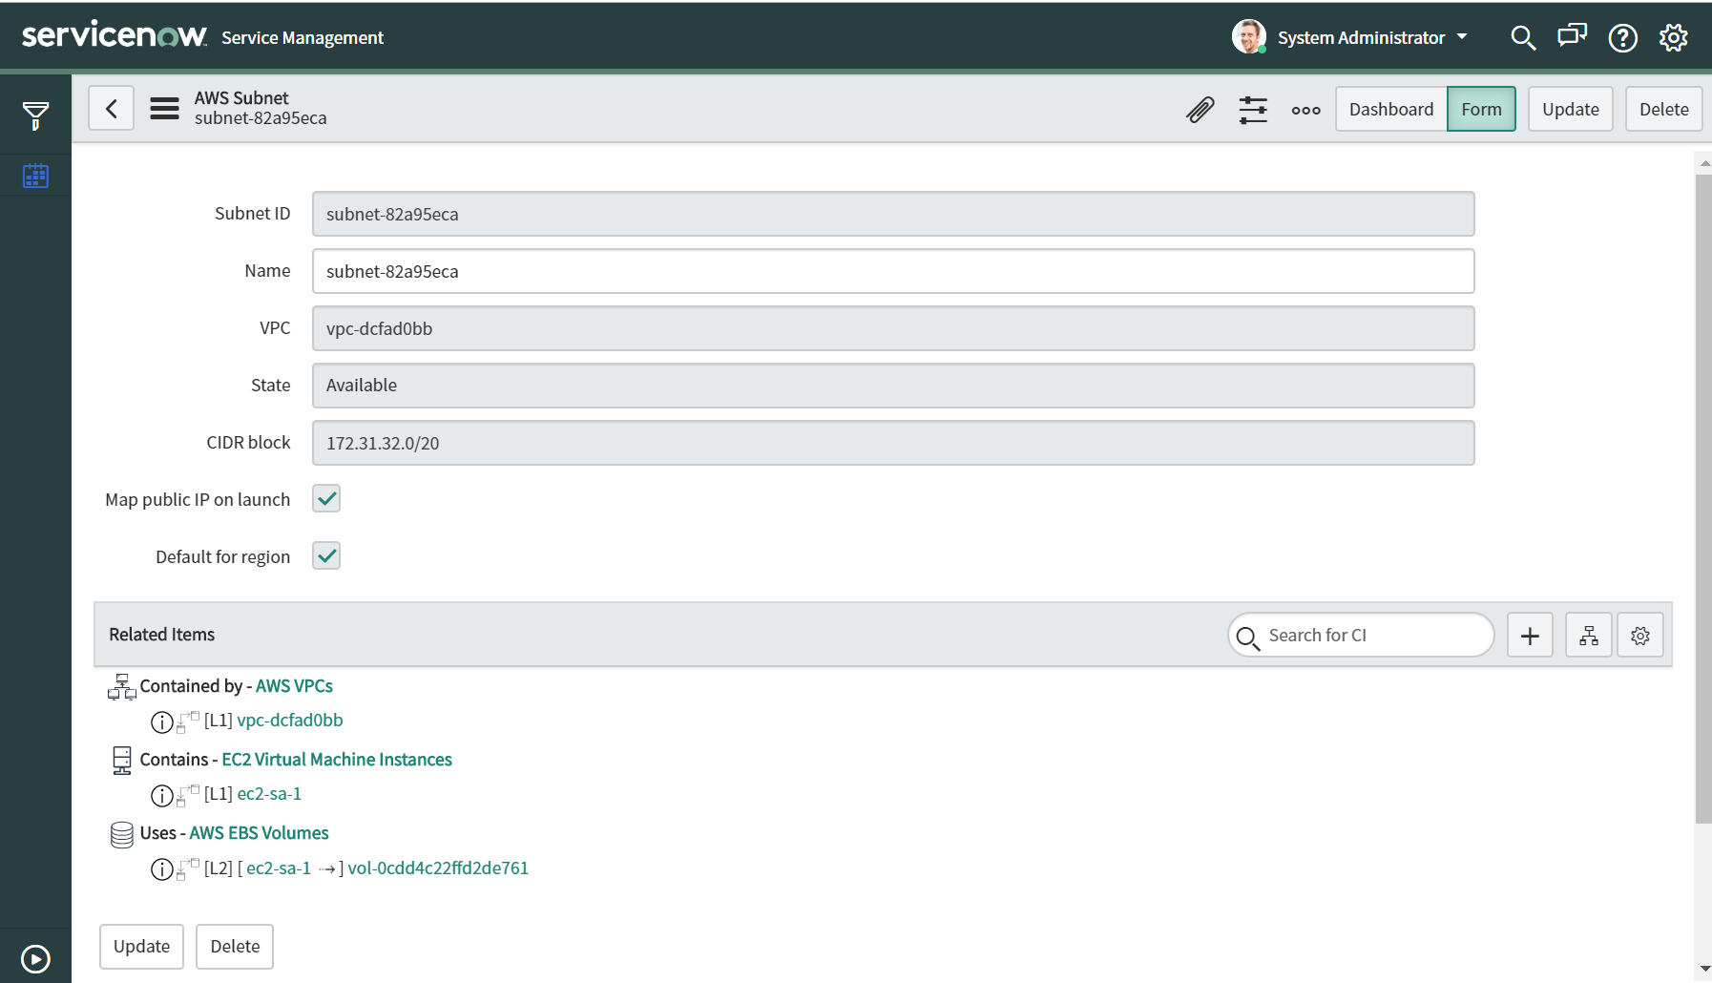
Task: Show the dependency map hierarchy icon
Action: pyautogui.click(x=1589, y=636)
